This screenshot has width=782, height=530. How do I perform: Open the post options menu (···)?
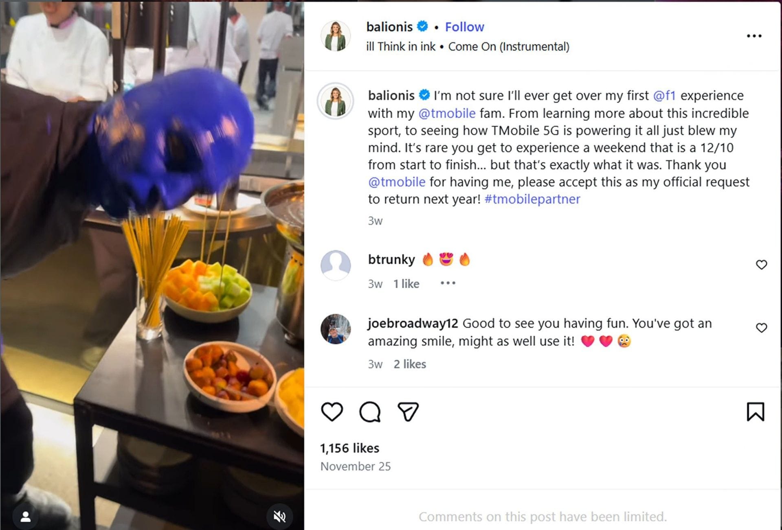(755, 36)
